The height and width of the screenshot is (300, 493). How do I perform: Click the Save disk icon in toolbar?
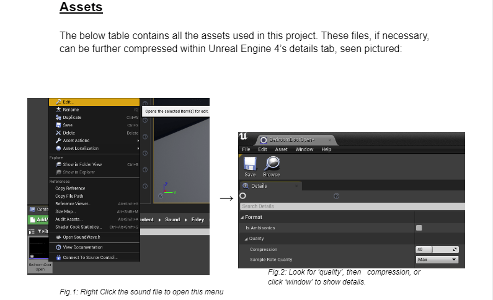coord(249,164)
